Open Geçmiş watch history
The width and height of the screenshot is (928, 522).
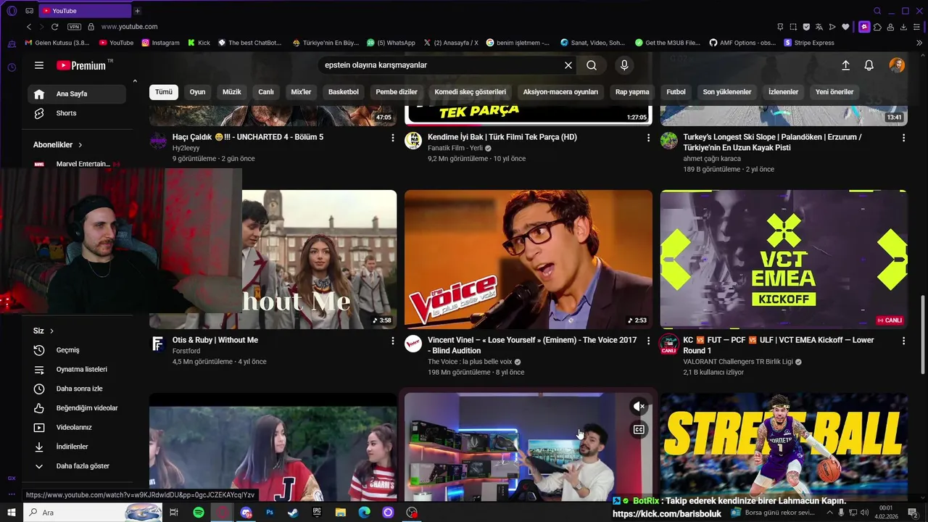pyautogui.click(x=77, y=350)
